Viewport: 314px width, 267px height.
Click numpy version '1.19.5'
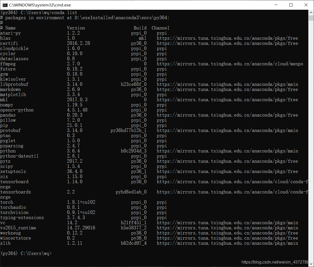(75, 105)
